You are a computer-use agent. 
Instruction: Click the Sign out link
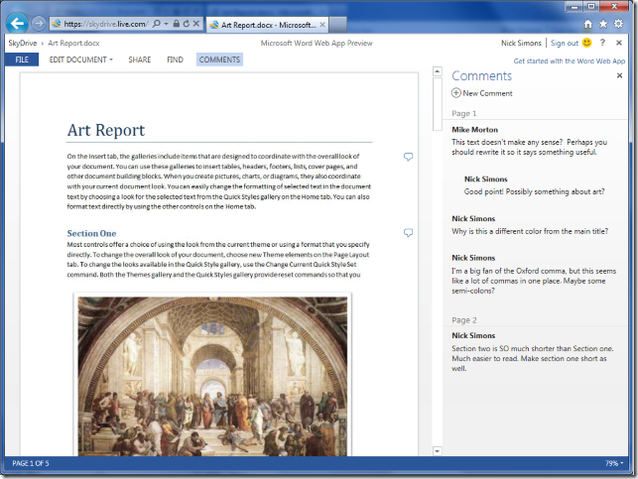tap(564, 44)
